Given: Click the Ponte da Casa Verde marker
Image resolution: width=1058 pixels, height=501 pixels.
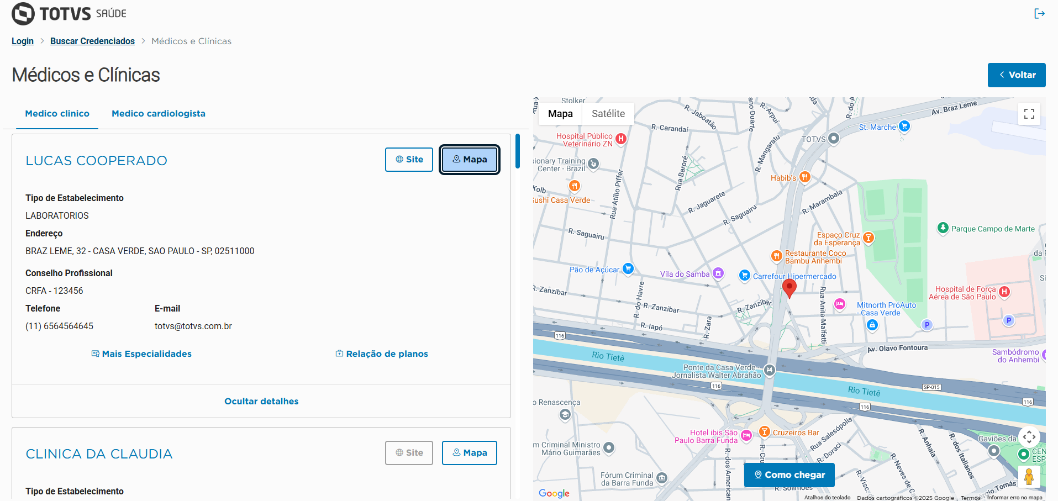Looking at the screenshot, I should coord(770,370).
